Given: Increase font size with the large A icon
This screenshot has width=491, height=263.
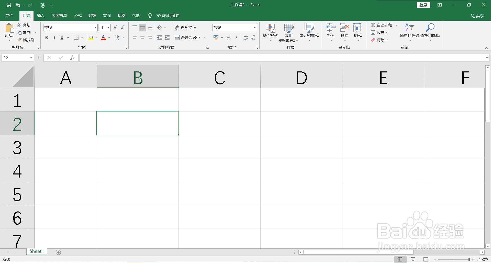Looking at the screenshot, I should 115,28.
